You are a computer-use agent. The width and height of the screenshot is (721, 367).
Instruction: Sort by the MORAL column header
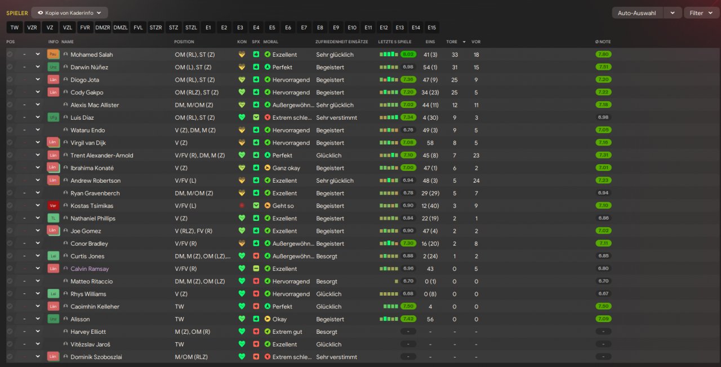tap(271, 42)
